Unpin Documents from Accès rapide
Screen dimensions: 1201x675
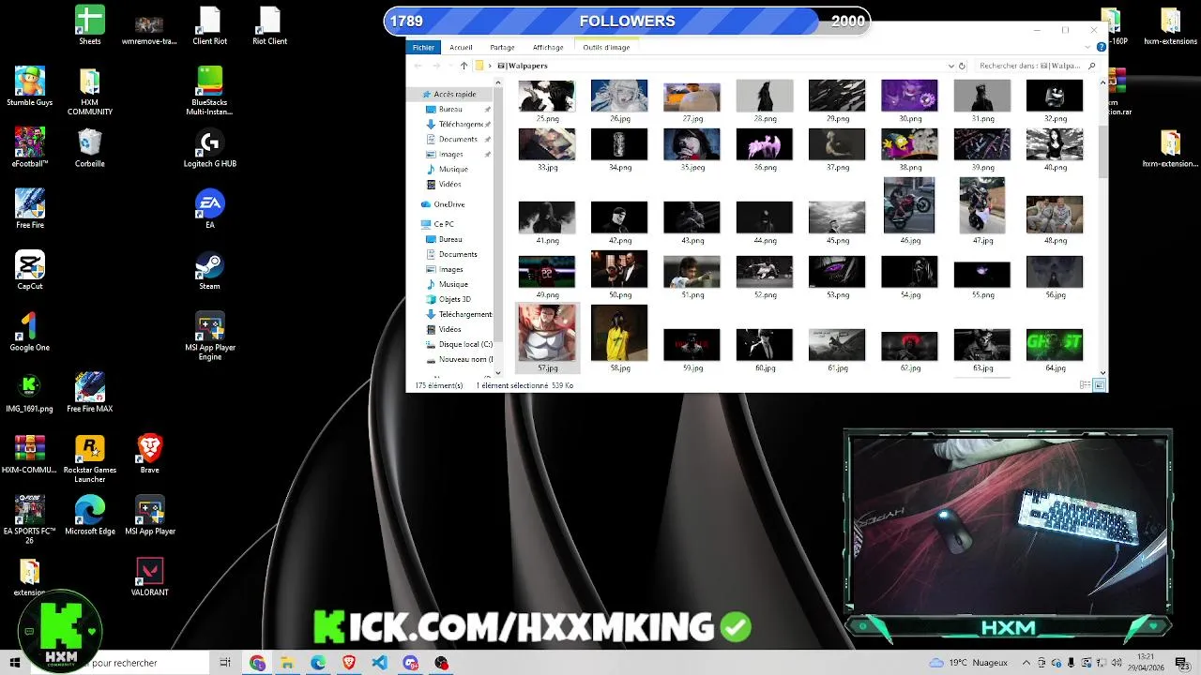[x=488, y=140]
